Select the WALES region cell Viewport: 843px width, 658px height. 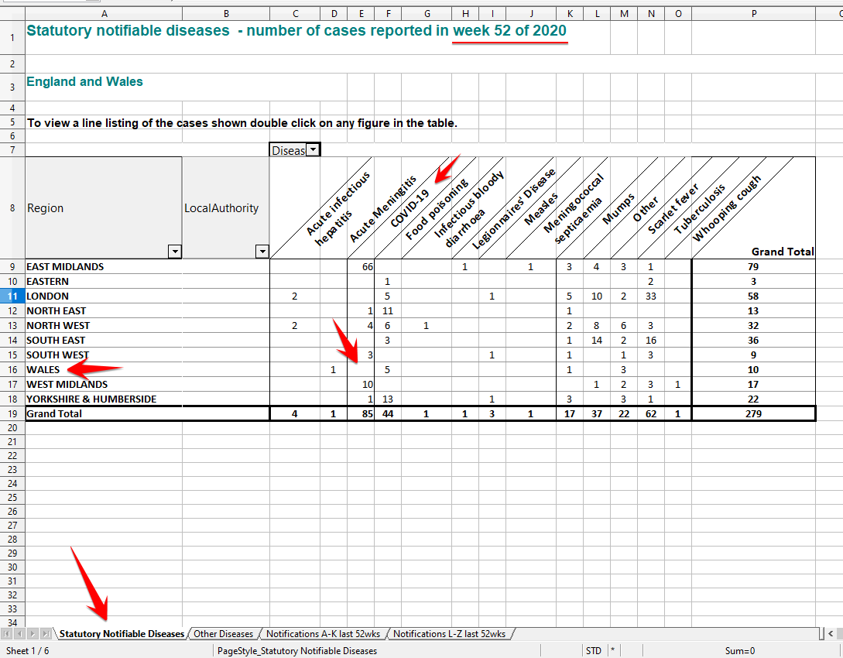pos(43,370)
